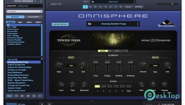Open the SYSTEM page
The width and height of the screenshot is (185, 105).
click(x=138, y=7)
